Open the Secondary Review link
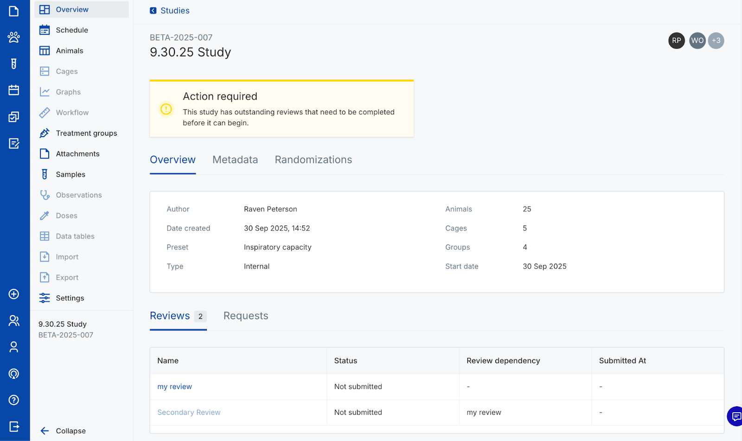742x441 pixels. coord(189,412)
